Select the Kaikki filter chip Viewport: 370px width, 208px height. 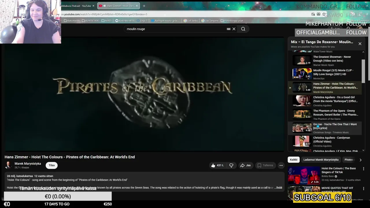[294, 160]
